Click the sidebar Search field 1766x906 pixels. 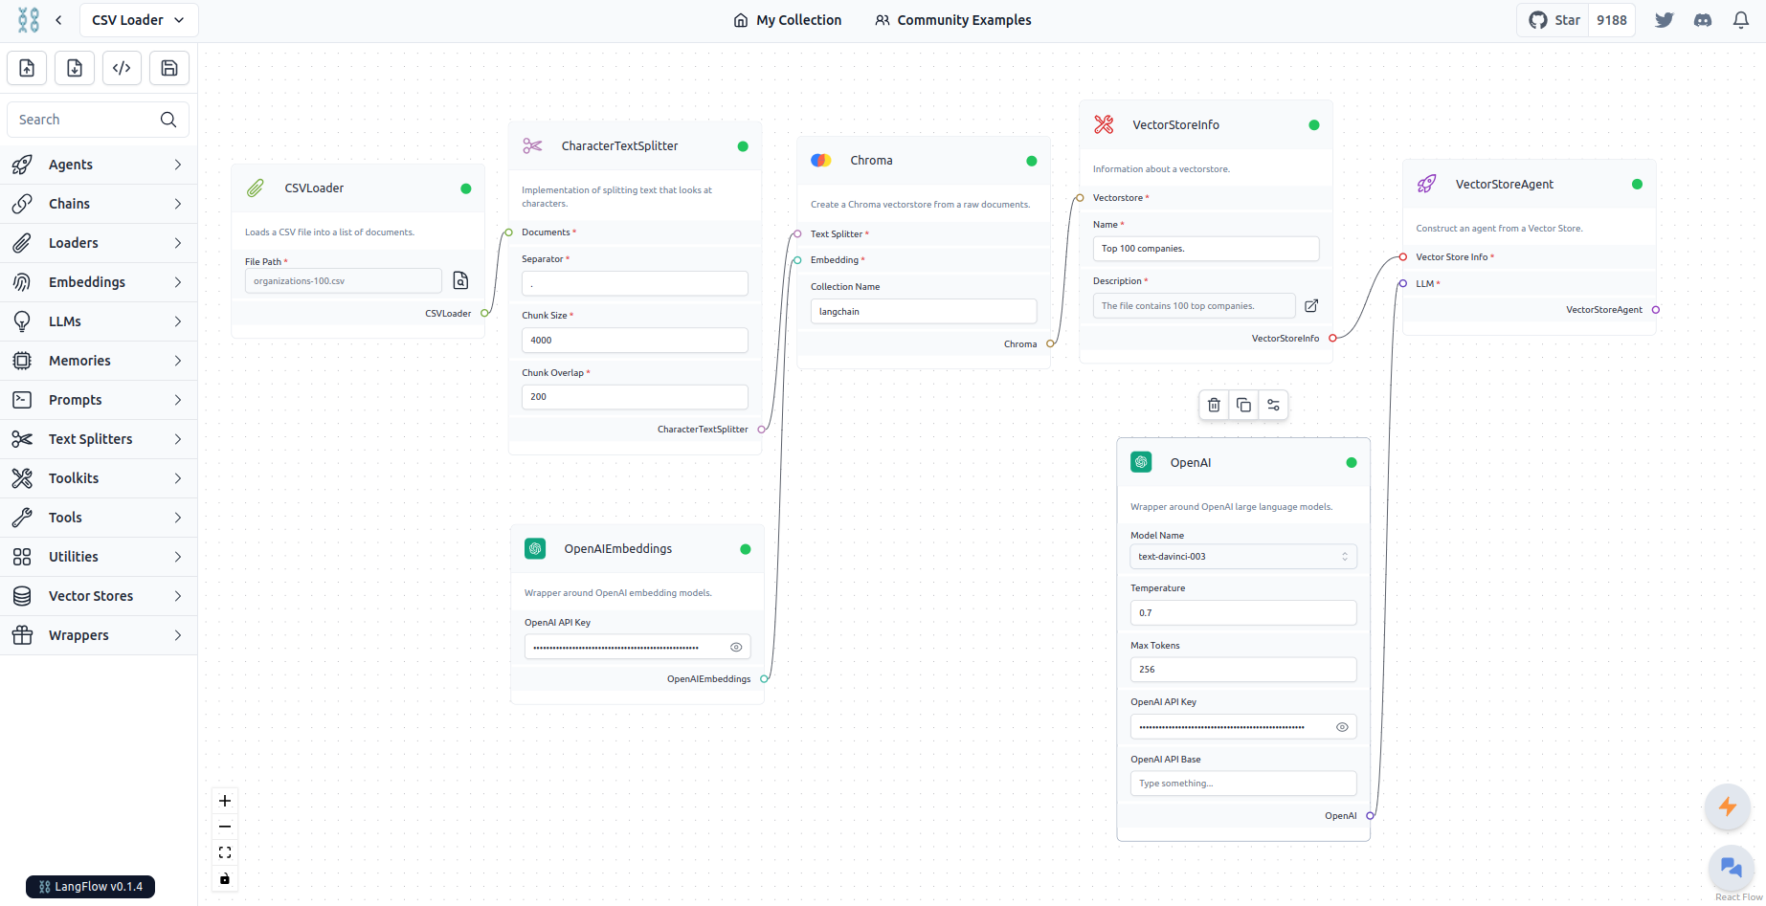click(98, 120)
